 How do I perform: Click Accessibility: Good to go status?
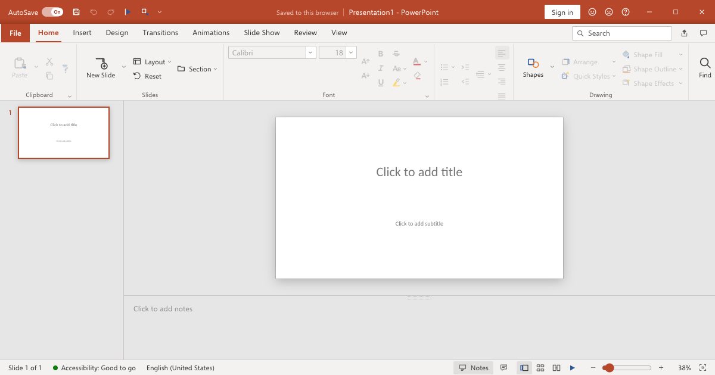click(x=94, y=368)
